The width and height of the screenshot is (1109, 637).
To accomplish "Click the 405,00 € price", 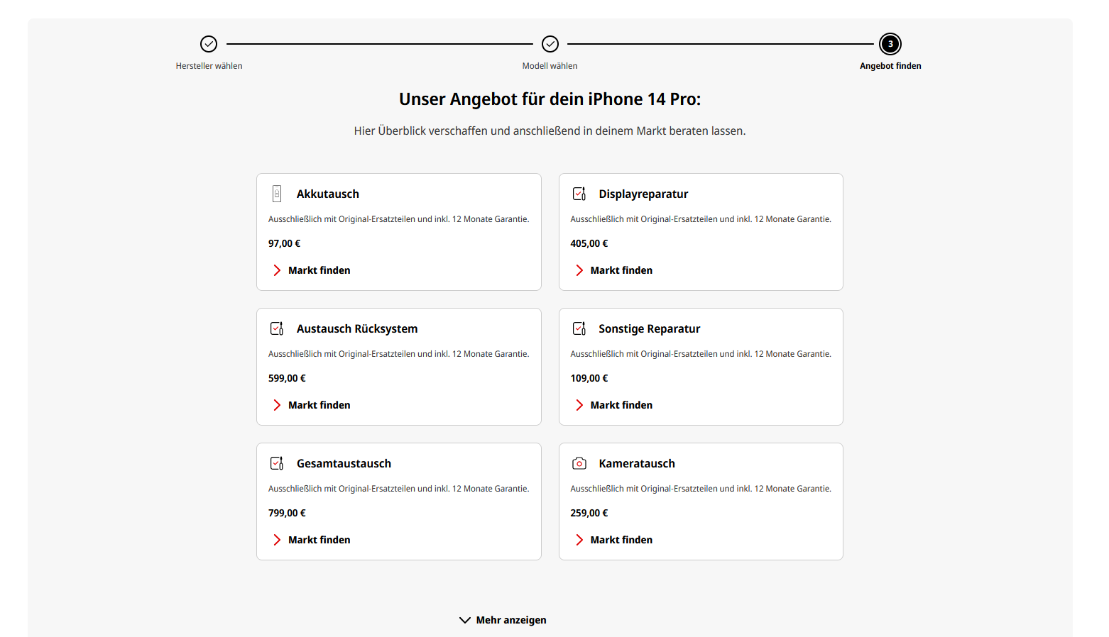I will point(589,243).
